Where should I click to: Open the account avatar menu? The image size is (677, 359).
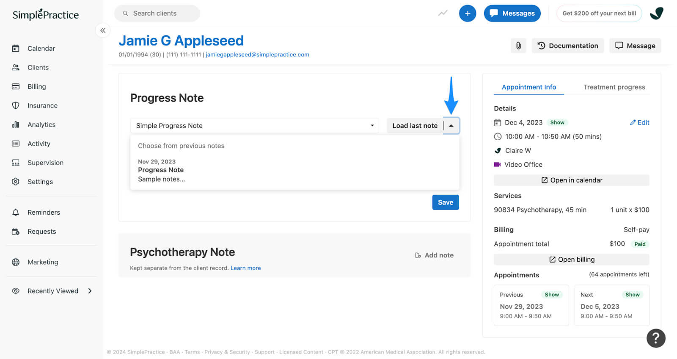click(x=656, y=13)
